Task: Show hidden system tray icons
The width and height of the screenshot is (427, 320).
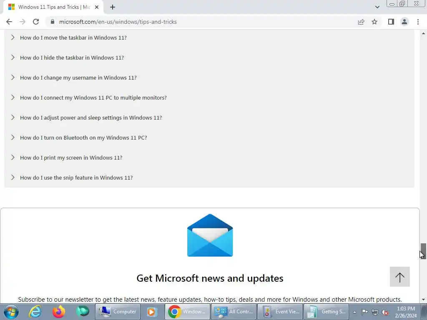Action: pos(354,312)
